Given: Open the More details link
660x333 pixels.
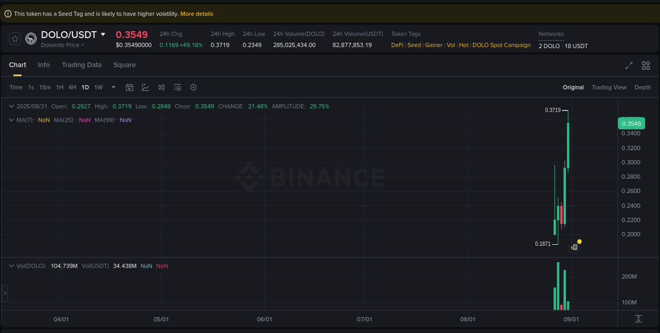Looking at the screenshot, I should [196, 13].
